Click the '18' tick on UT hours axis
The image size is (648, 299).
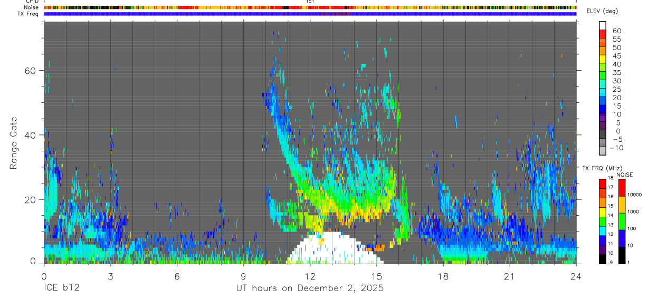pyautogui.click(x=443, y=276)
